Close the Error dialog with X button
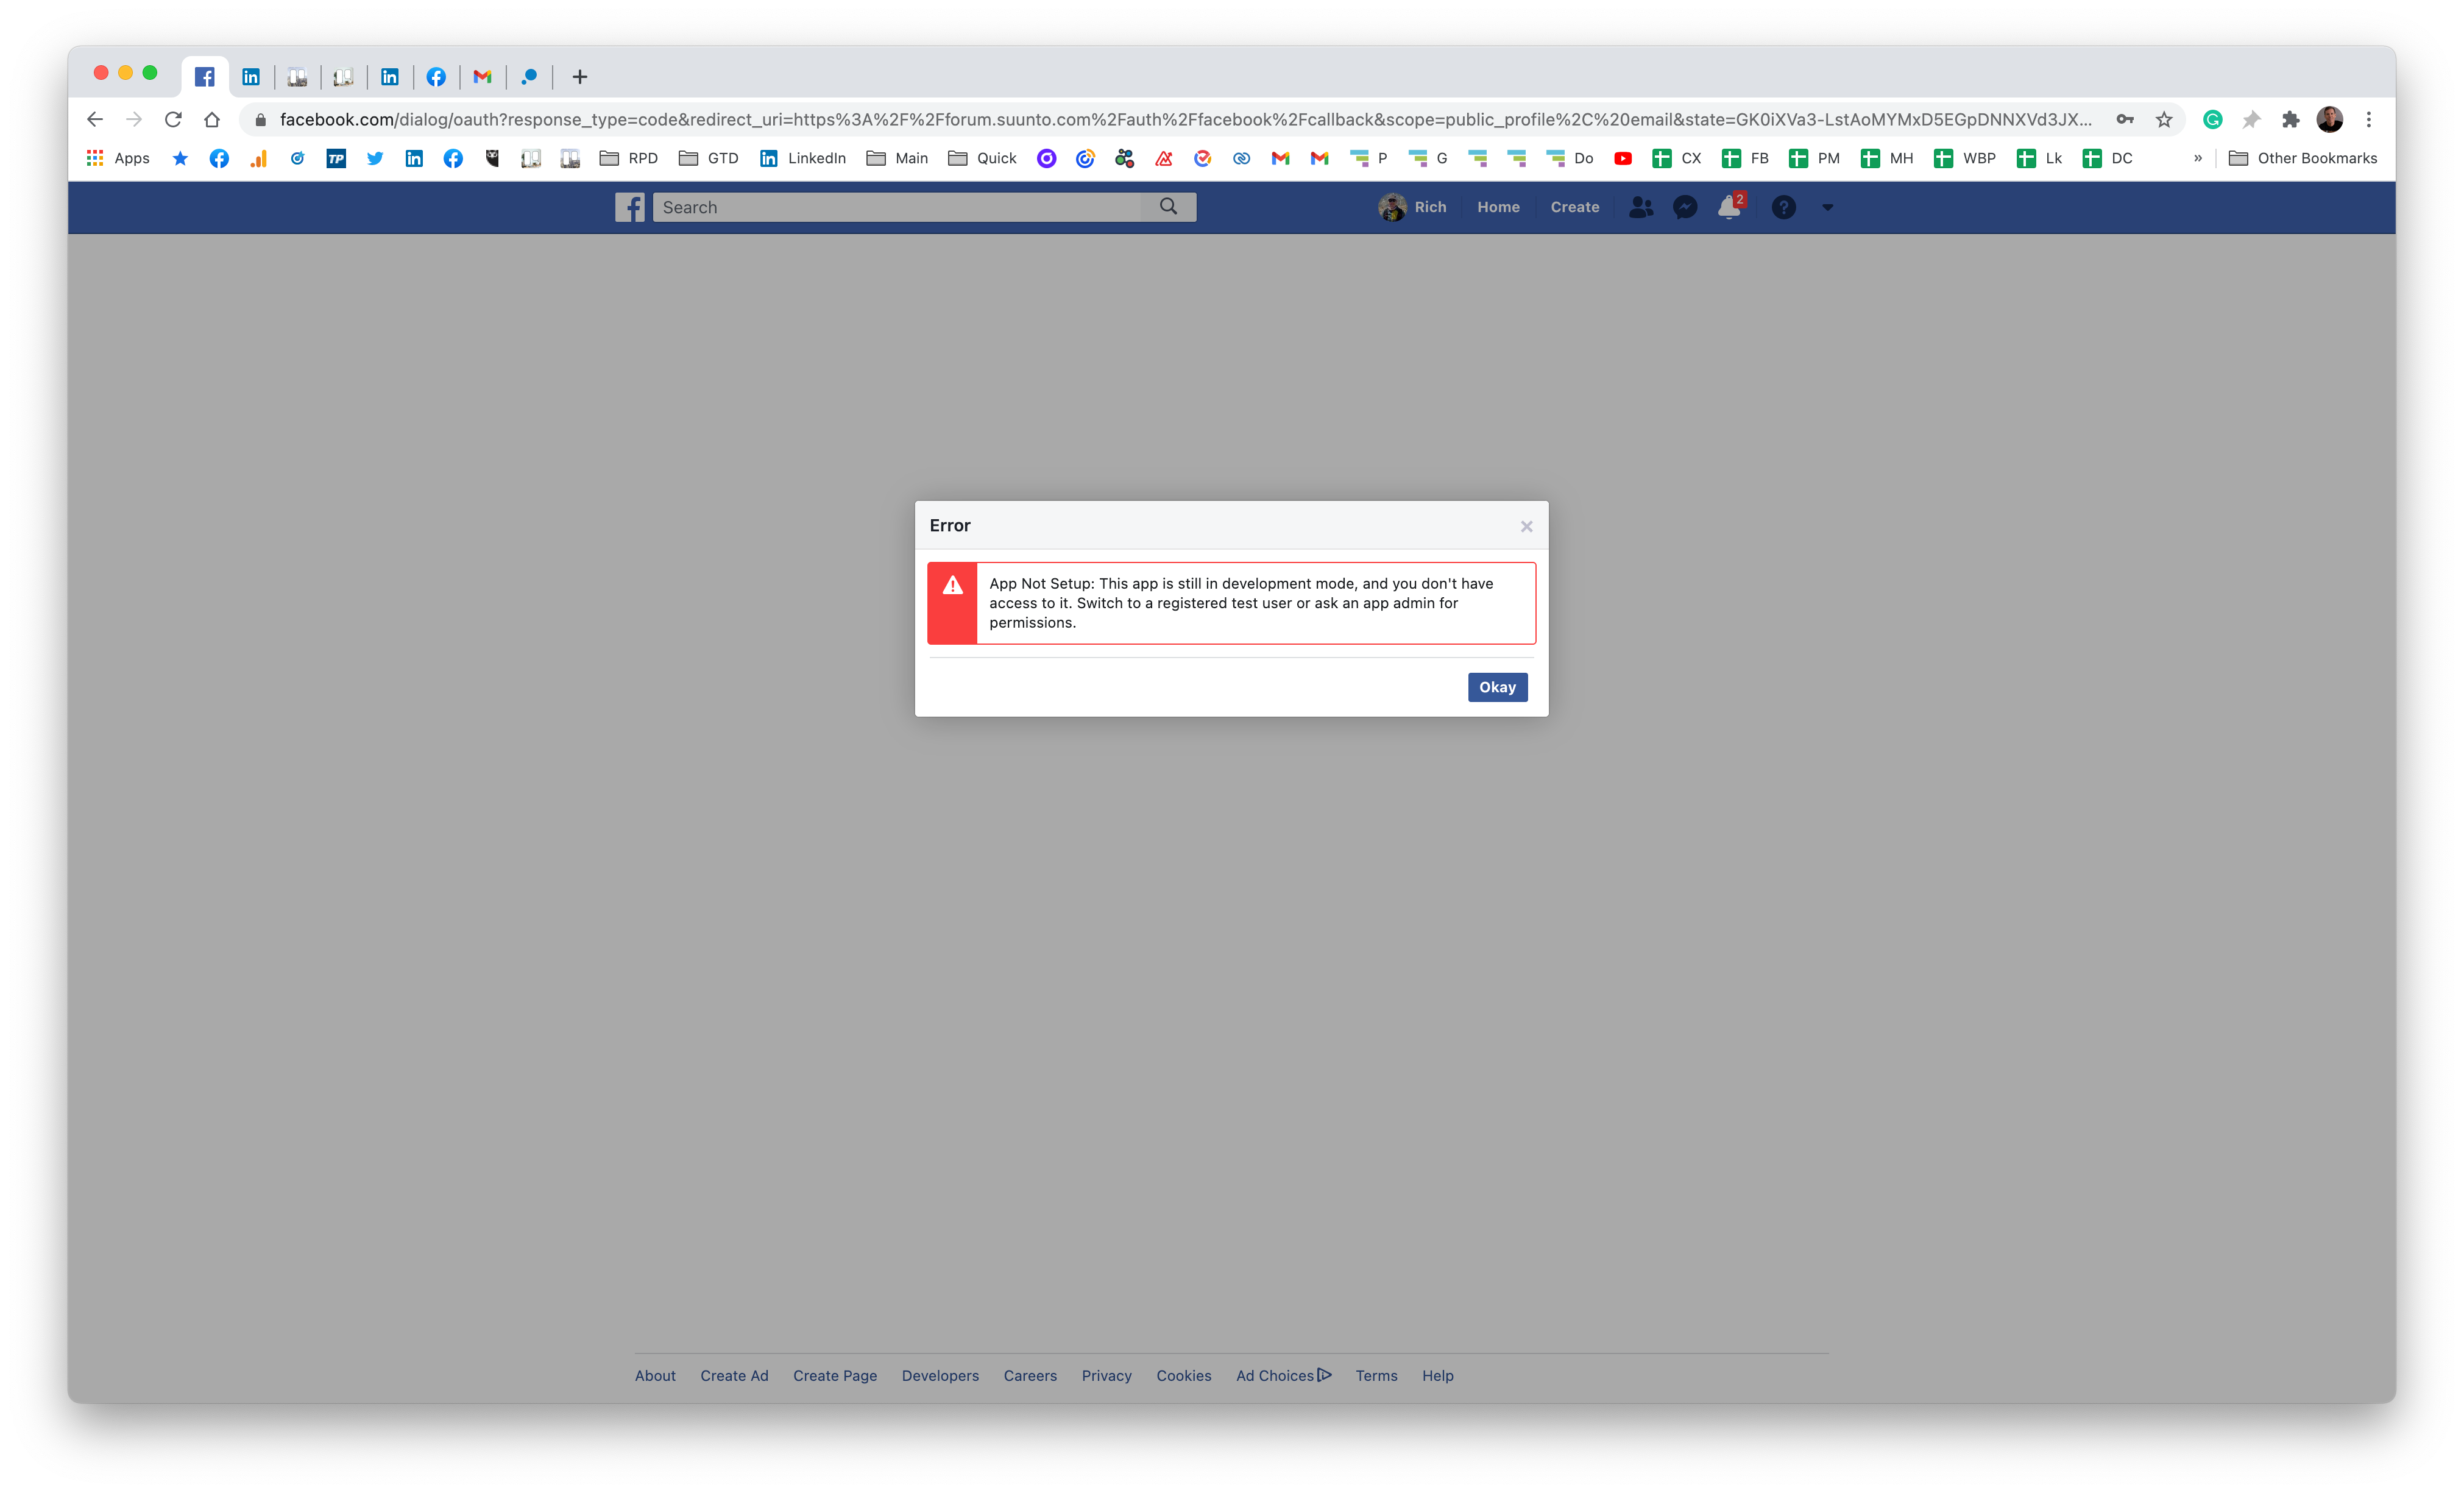Screen dimensions: 2464x1493 (x=1526, y=525)
